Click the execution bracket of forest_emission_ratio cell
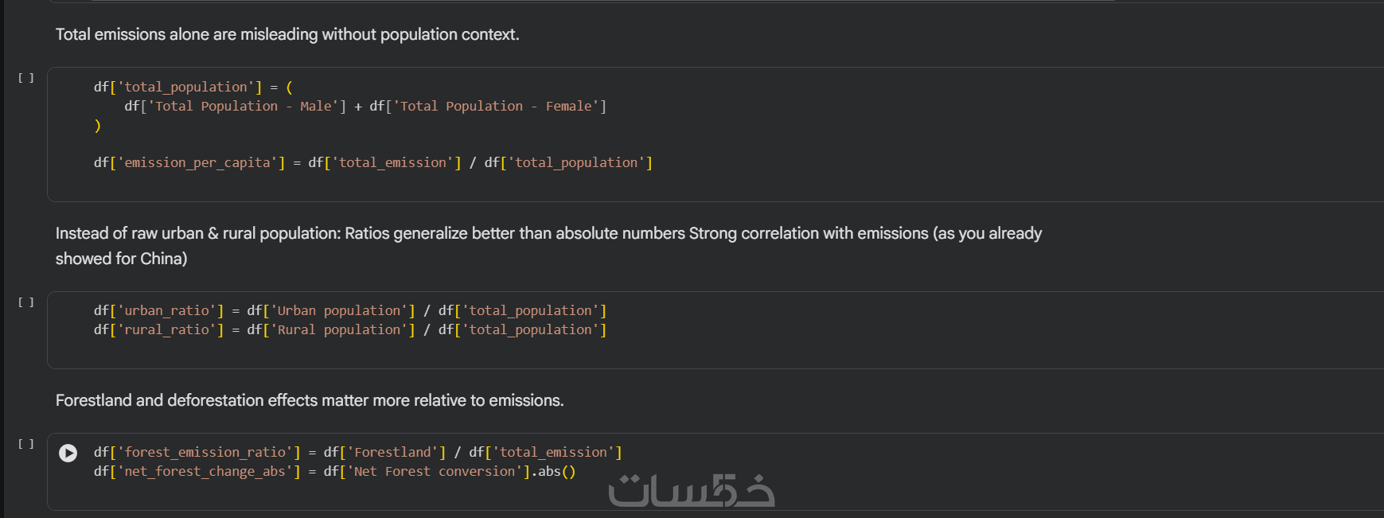 coord(26,444)
